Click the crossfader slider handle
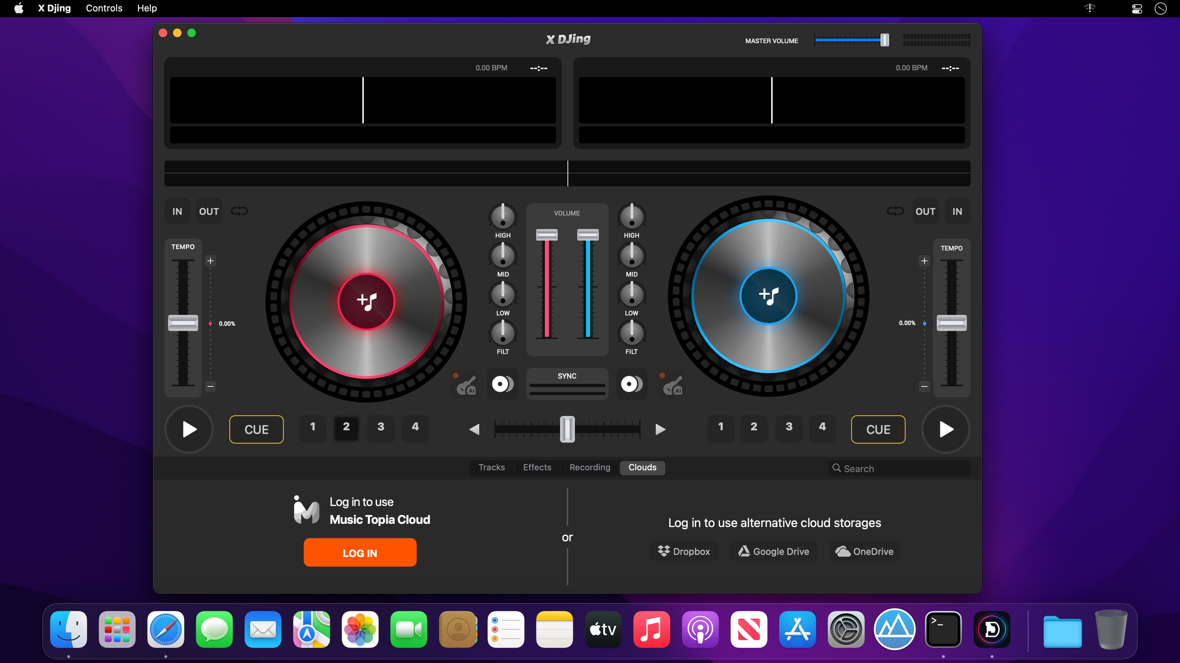This screenshot has width=1180, height=663. (x=567, y=429)
